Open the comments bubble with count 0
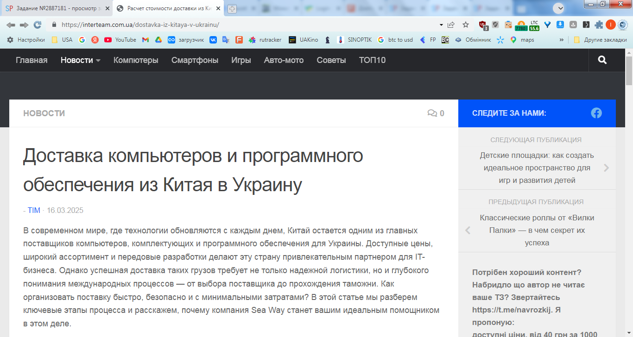 click(x=436, y=113)
